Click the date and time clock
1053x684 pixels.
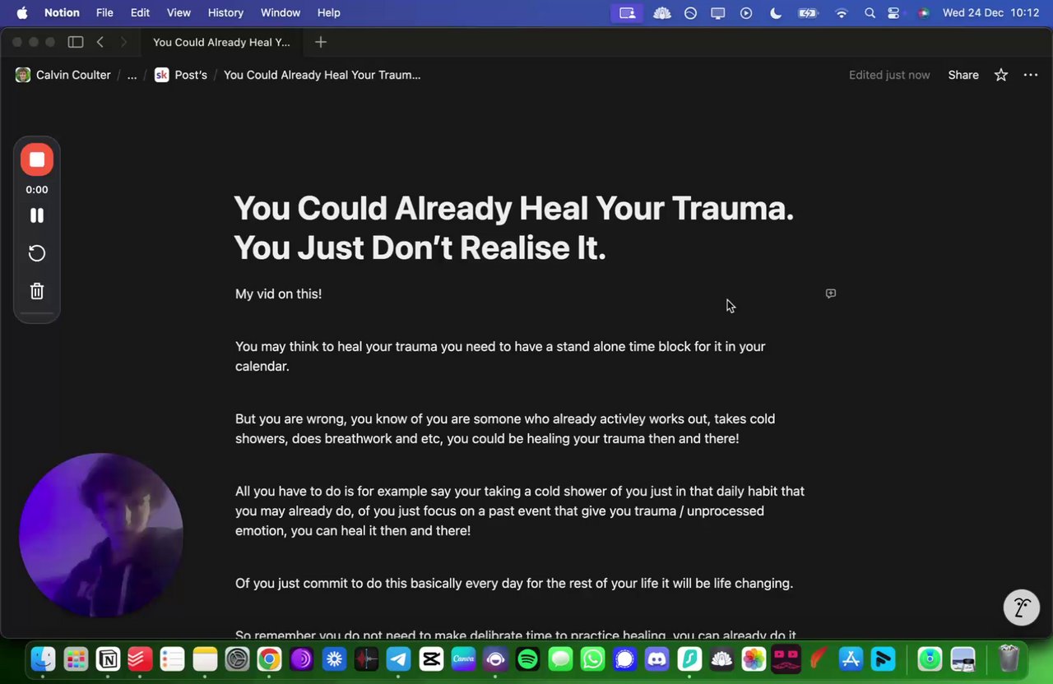pos(990,12)
